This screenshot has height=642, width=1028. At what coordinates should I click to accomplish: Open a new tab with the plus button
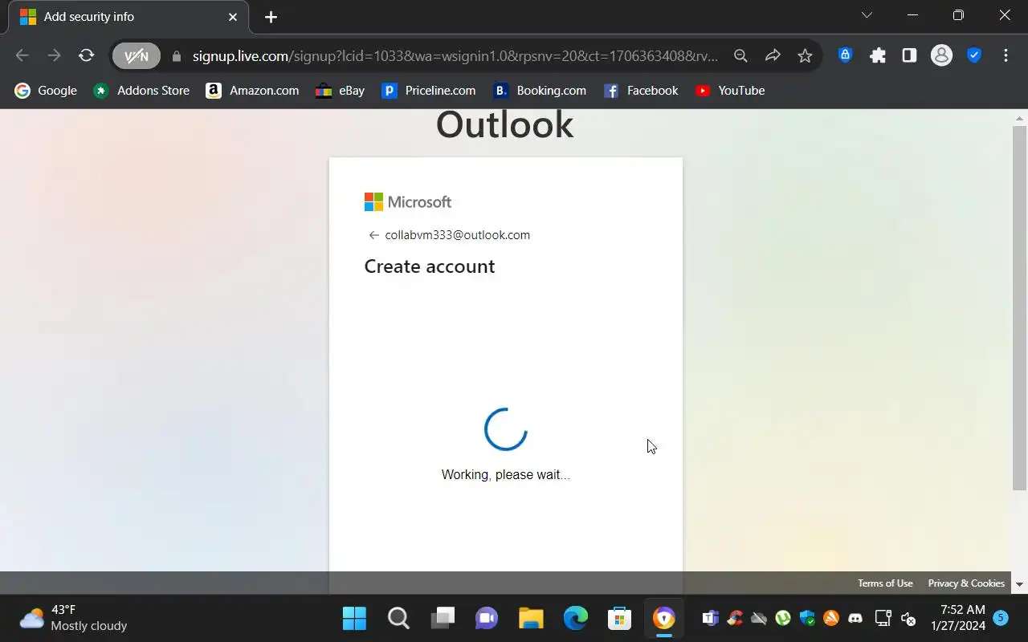click(271, 17)
